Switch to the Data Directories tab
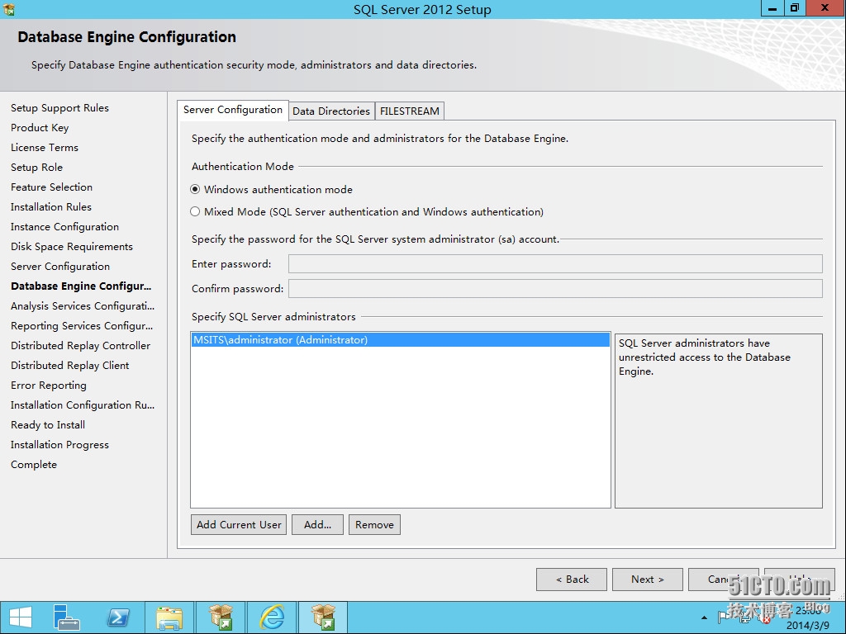 click(x=330, y=111)
